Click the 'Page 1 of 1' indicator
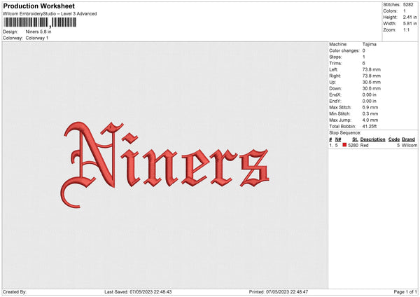 405,292
